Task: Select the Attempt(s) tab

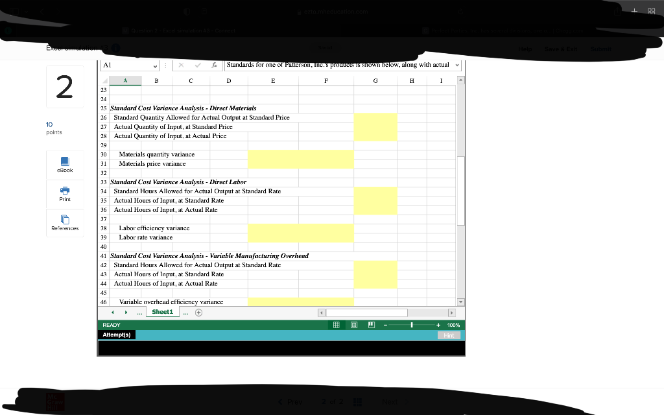Action: pos(116,335)
